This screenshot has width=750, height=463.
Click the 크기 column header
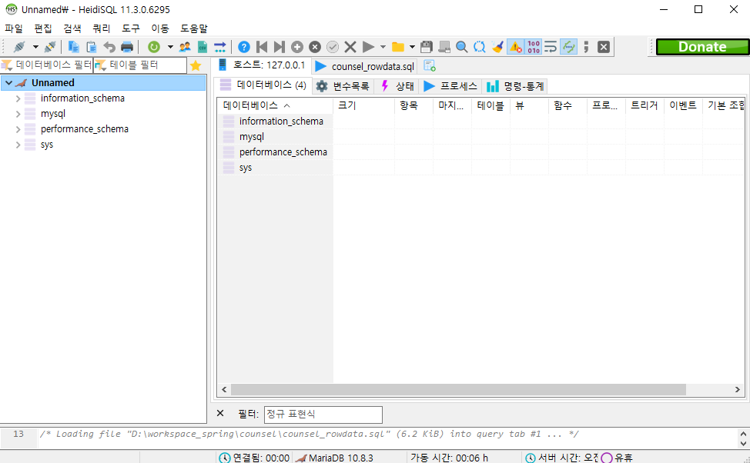(363, 105)
